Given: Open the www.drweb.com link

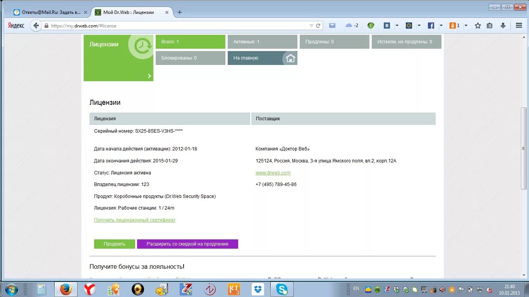Looking at the screenshot, I should pyautogui.click(x=273, y=173).
